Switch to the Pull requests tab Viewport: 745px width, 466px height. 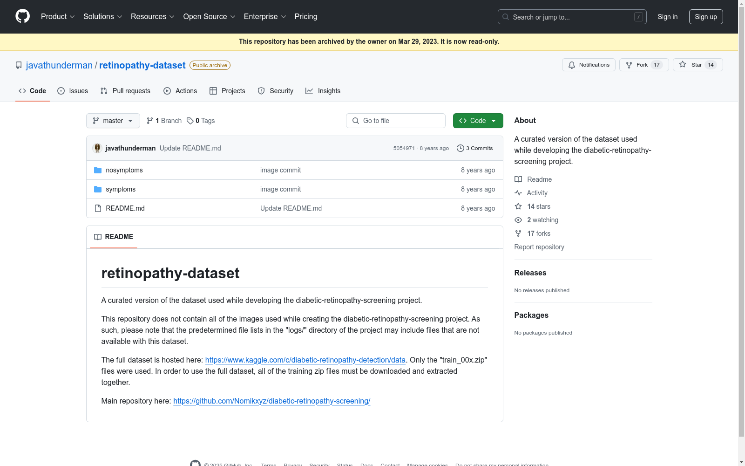pos(125,91)
